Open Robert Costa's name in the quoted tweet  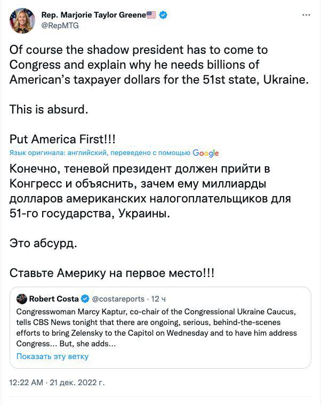pos(54,298)
